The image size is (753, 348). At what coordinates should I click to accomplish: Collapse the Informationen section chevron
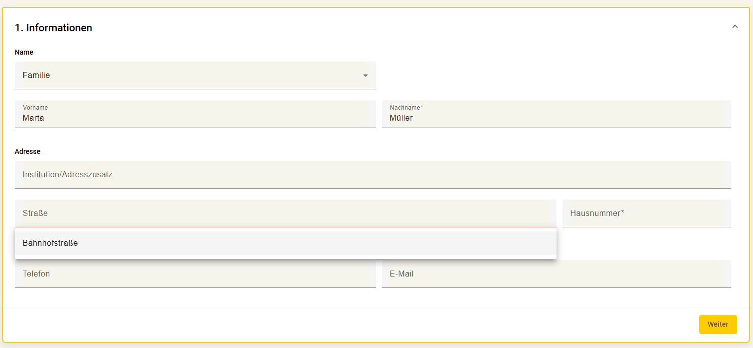click(x=735, y=27)
